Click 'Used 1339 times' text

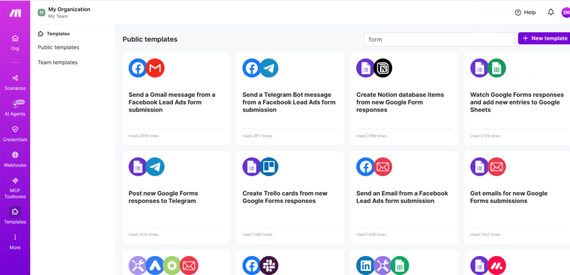click(x=371, y=235)
